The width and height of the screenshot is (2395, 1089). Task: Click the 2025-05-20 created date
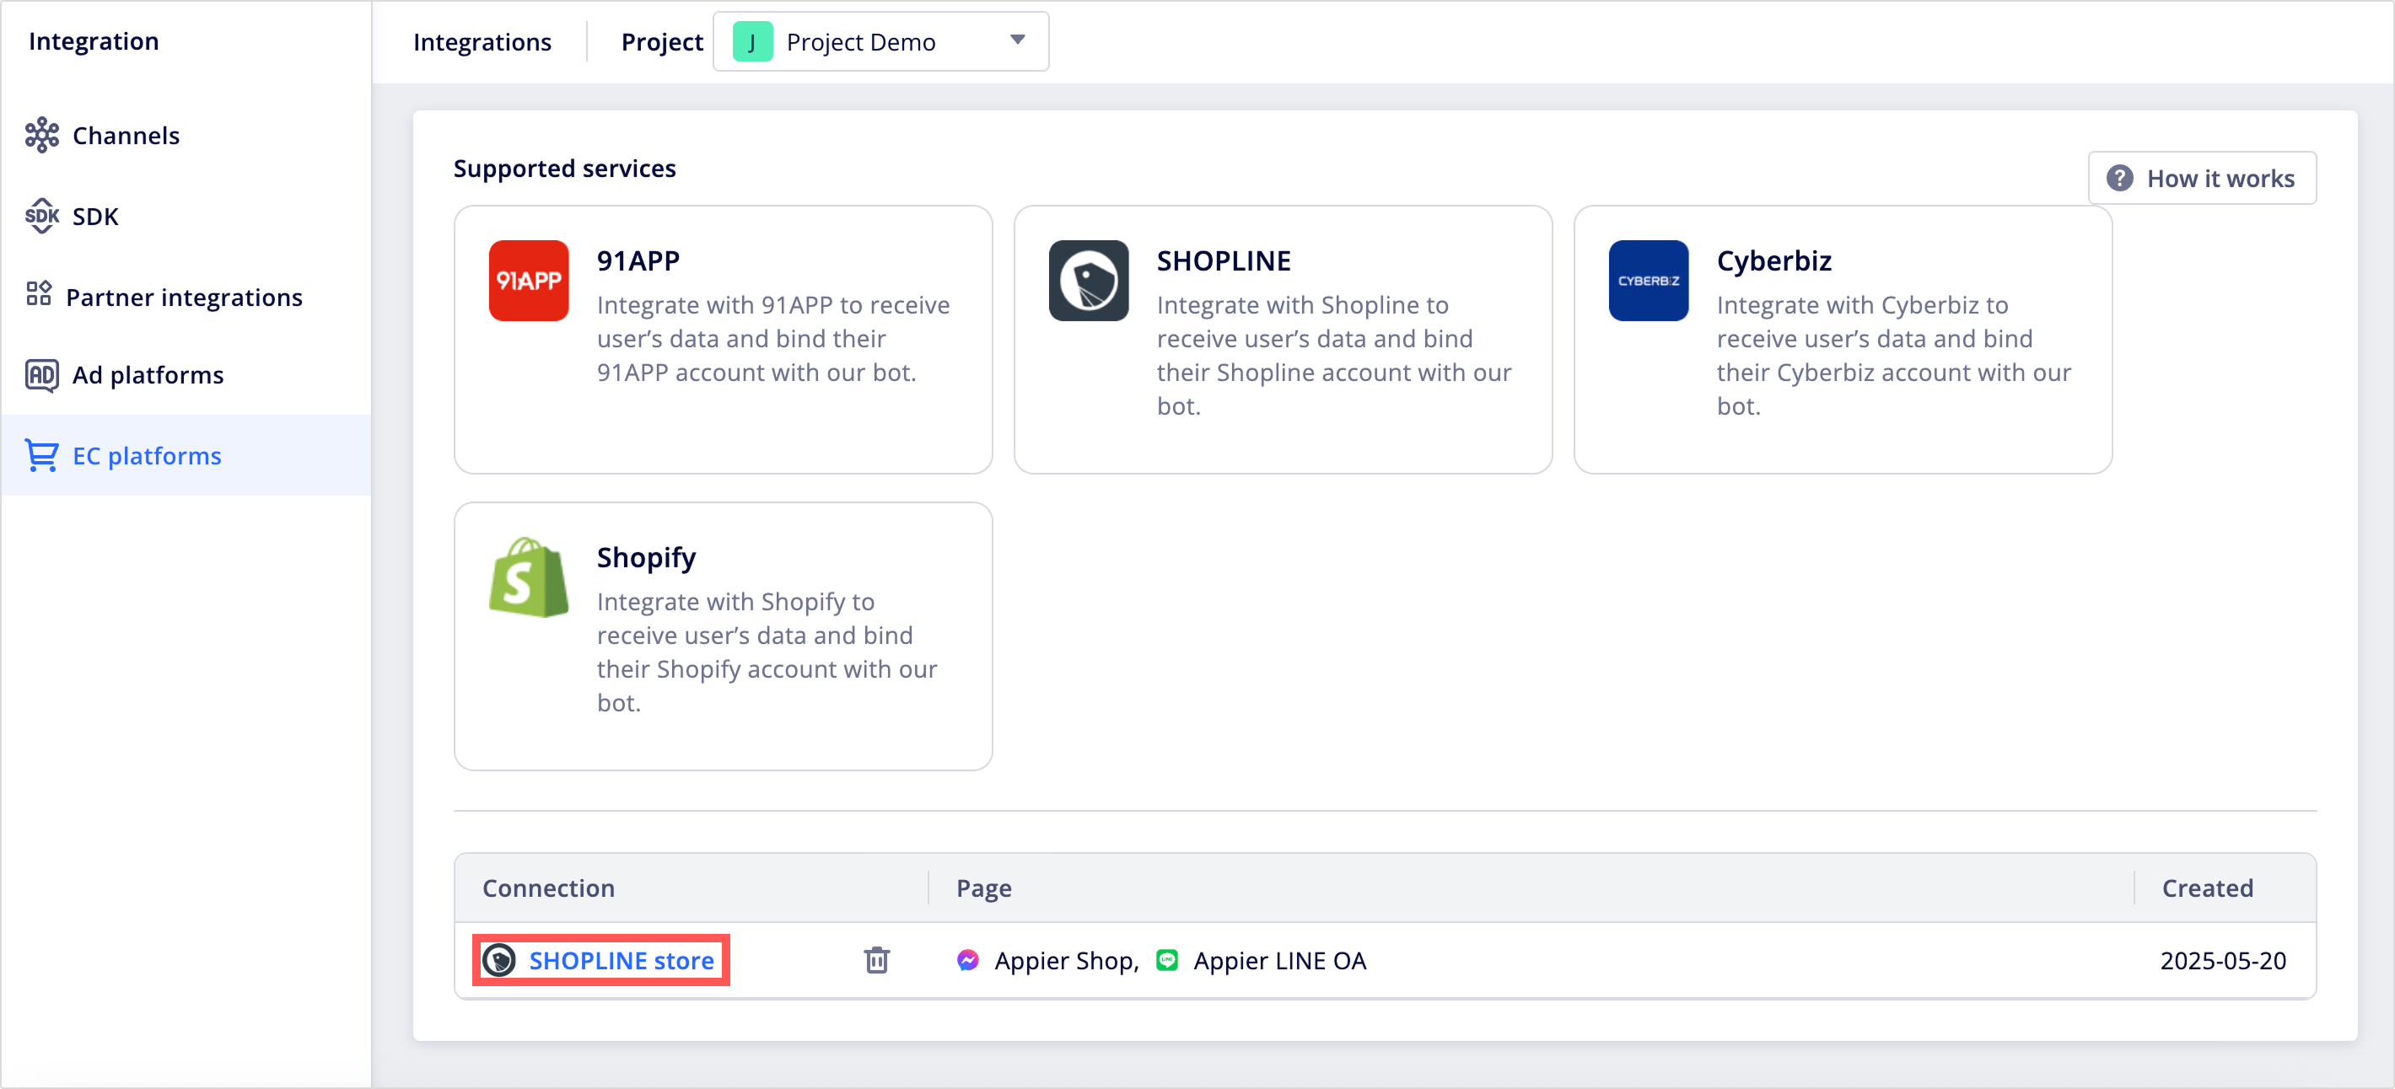[x=2222, y=961]
